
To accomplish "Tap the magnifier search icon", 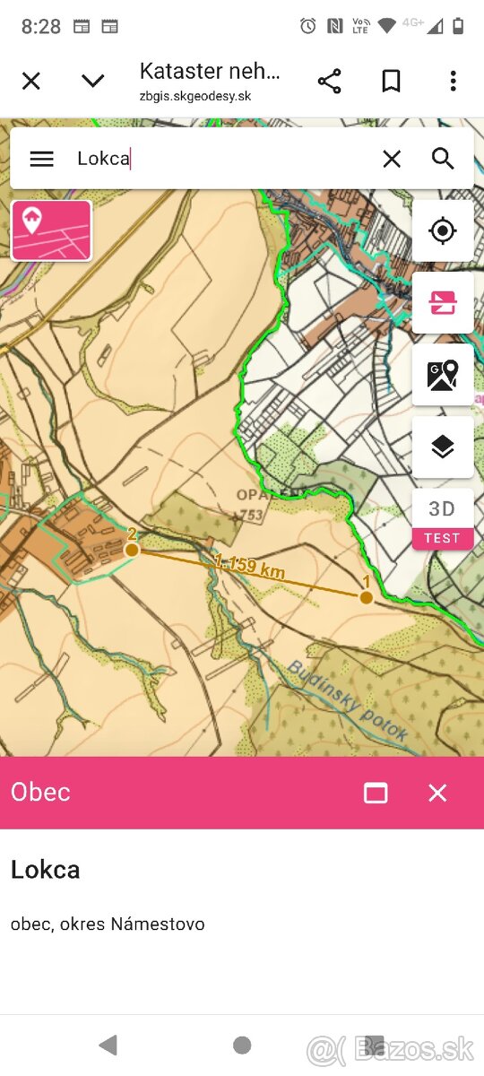I will [443, 159].
